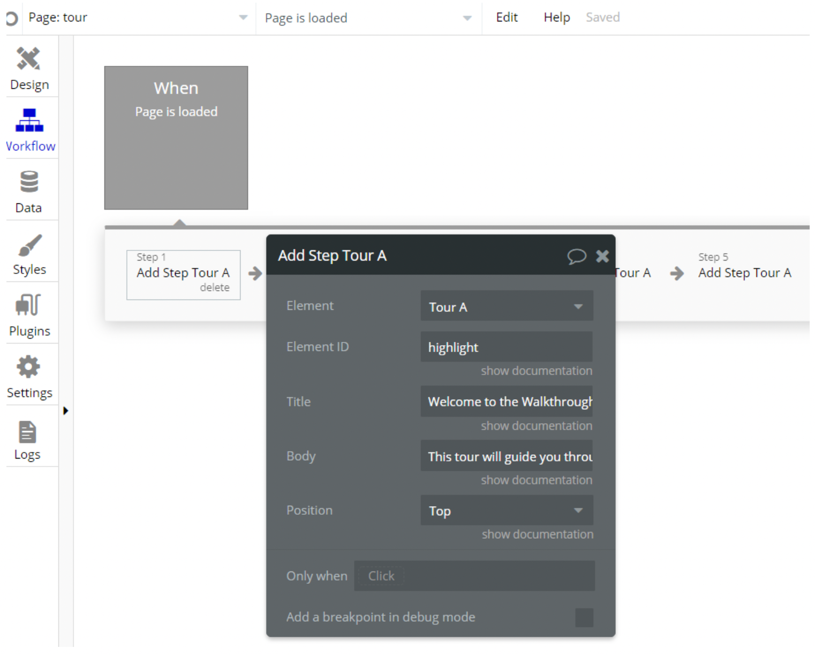
Task: Open the Styles paintbrush icon
Action: pos(29,245)
